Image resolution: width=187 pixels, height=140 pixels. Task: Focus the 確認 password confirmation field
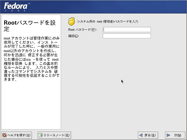(x=127, y=36)
